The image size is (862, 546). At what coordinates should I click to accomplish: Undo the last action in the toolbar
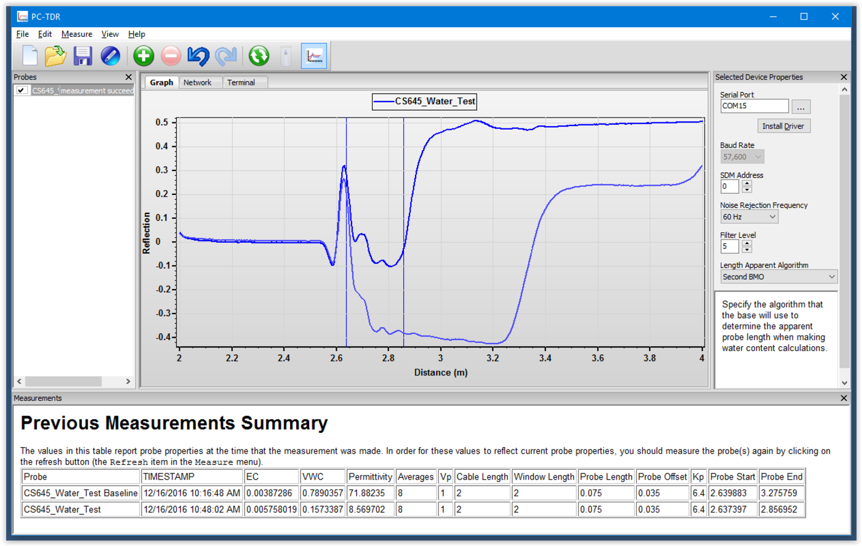point(198,56)
